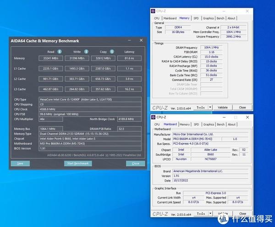Switch to Bench tab in upper CPU-Z window
The image size is (275, 227).
click(220, 18)
